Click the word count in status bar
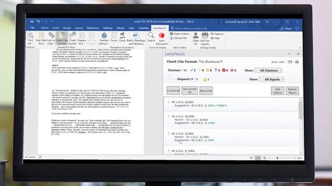The height and width of the screenshot is (186, 332). pyautogui.click(x=30, y=157)
